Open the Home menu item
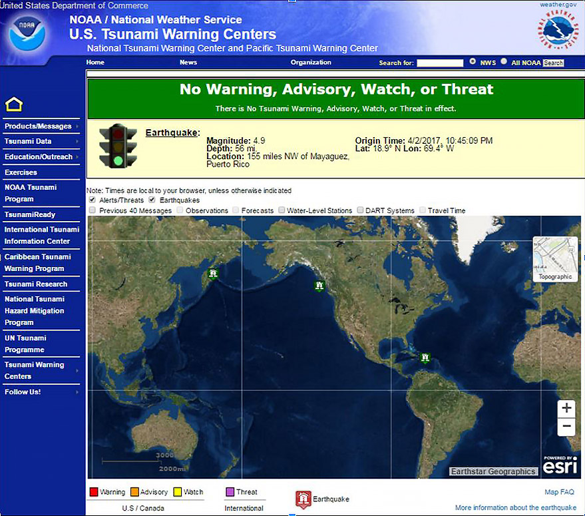Image resolution: width=585 pixels, height=516 pixels. (95, 63)
